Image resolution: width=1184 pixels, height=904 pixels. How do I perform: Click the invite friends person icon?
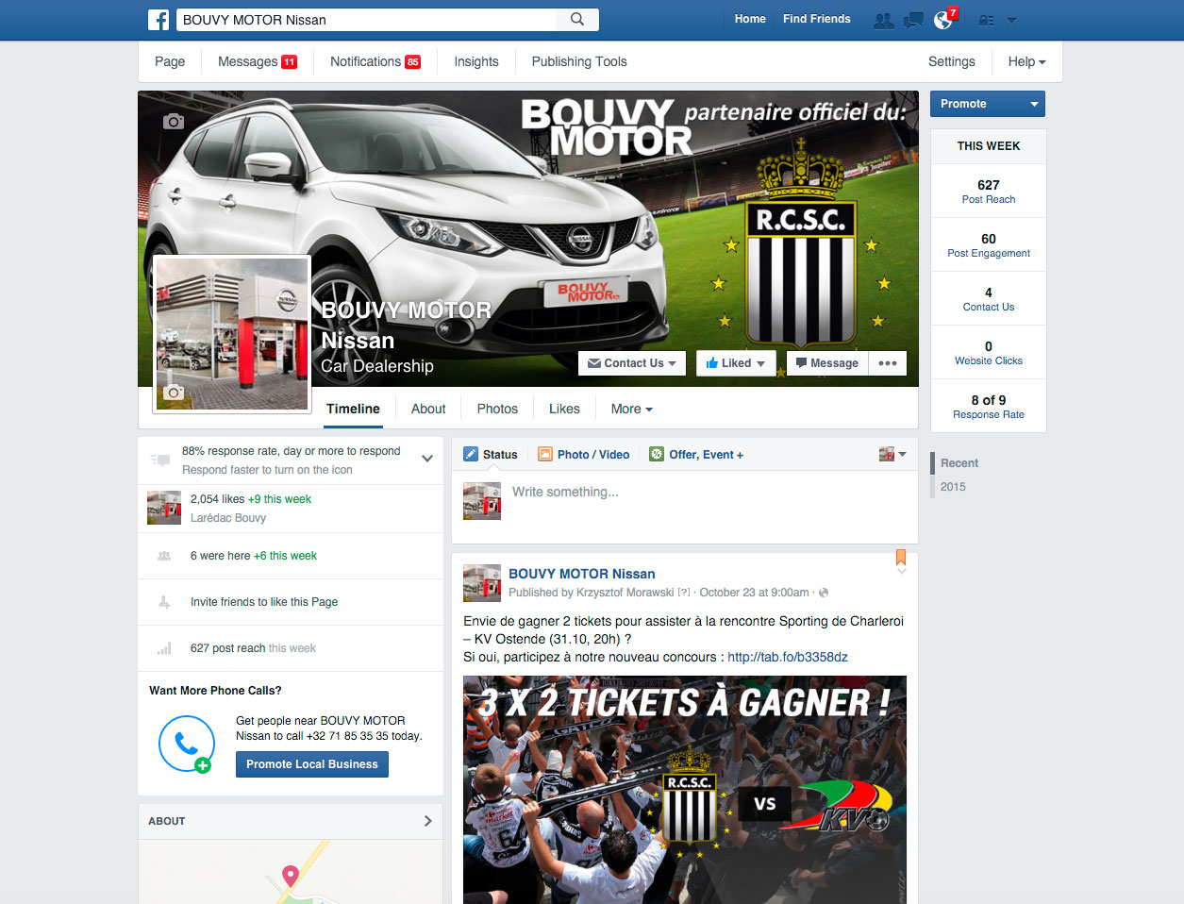pos(164,602)
